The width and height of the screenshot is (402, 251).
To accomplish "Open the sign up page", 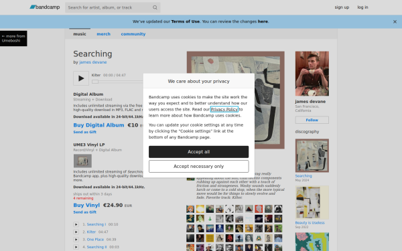I will click(x=342, y=7).
